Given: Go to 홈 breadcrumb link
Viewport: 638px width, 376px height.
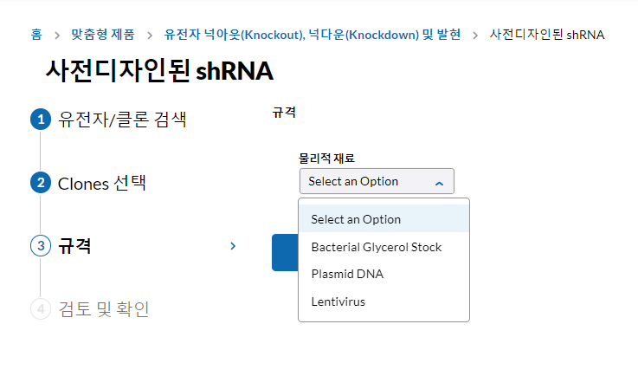Looking at the screenshot, I should [35, 35].
